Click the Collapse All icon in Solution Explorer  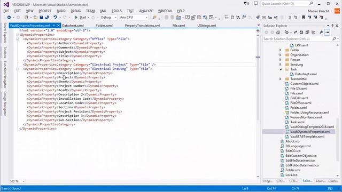click(x=307, y=32)
